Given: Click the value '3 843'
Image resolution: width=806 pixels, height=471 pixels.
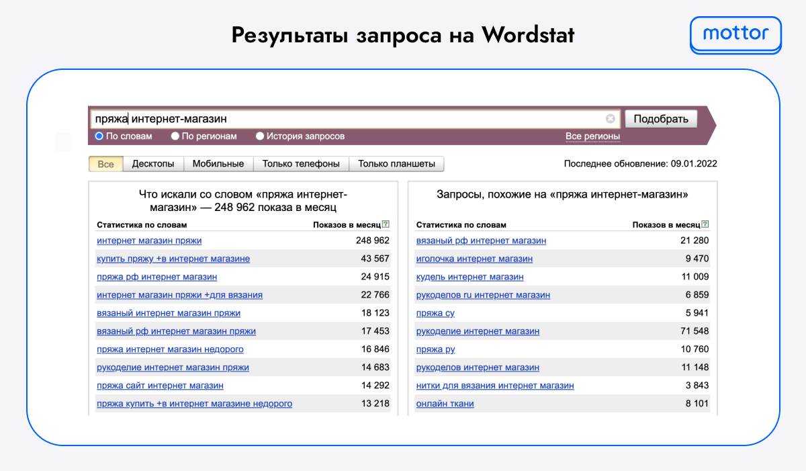Looking at the screenshot, I should (x=698, y=386).
